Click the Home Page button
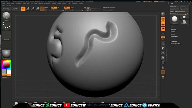192x108 pixels. tap(6, 9)
